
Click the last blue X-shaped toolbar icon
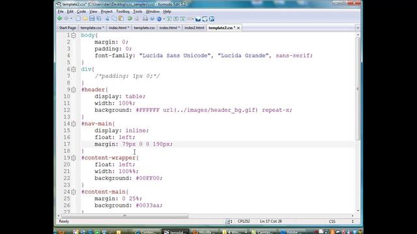212,19
